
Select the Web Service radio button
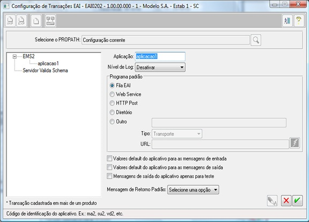coord(112,94)
